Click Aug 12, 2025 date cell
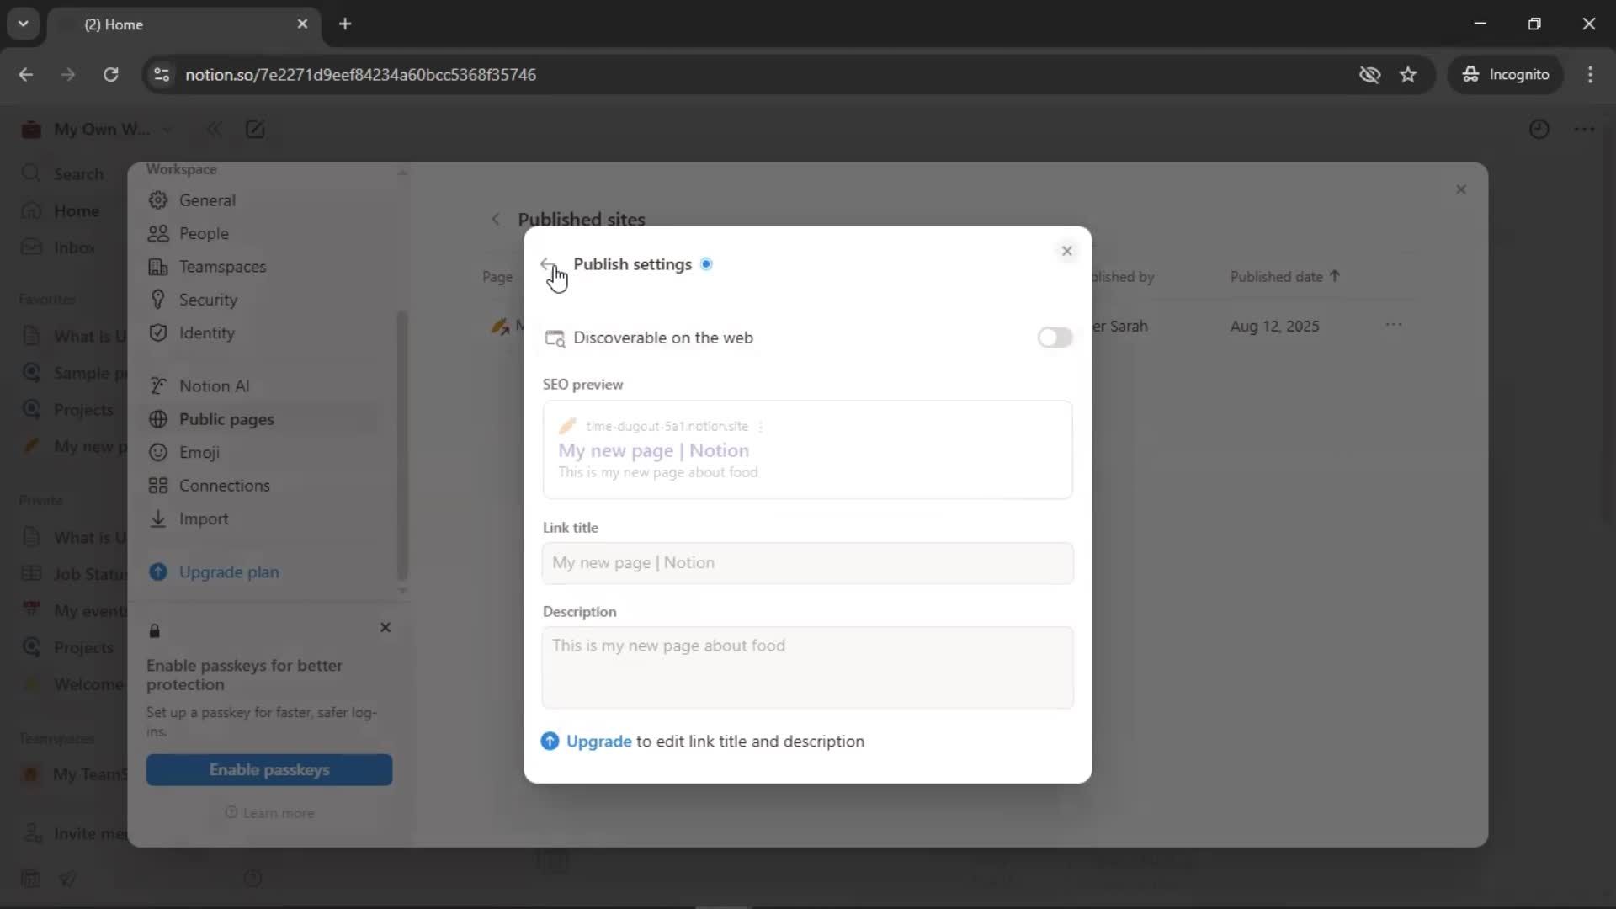The width and height of the screenshot is (1616, 909). (x=1274, y=327)
